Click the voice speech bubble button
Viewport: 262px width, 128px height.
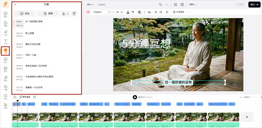point(25,14)
